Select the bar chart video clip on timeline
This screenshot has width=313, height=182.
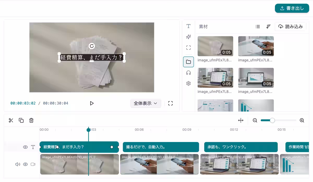tap(295, 164)
